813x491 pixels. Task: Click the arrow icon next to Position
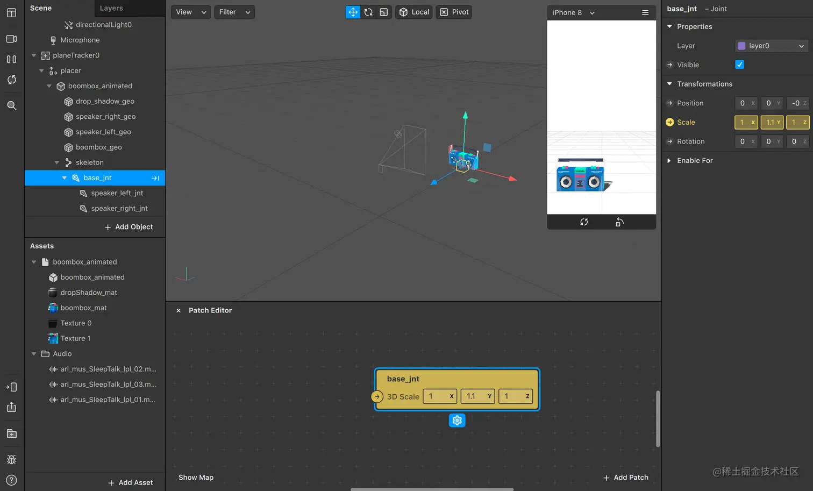click(669, 103)
